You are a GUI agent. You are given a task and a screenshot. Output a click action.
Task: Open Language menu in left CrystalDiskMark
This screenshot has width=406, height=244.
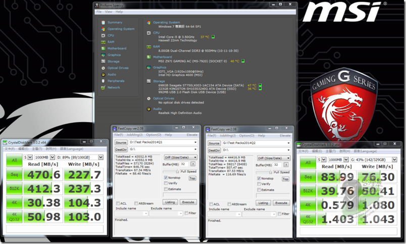[72, 149]
